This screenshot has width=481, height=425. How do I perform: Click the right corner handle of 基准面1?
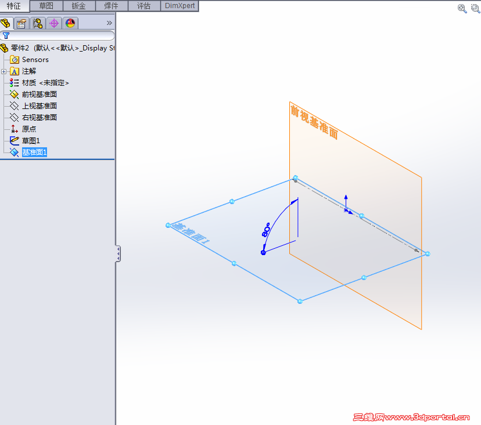pos(428,254)
